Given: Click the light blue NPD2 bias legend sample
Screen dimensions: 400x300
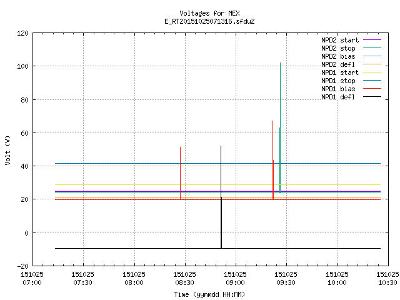Looking at the screenshot, I should click(x=372, y=56).
